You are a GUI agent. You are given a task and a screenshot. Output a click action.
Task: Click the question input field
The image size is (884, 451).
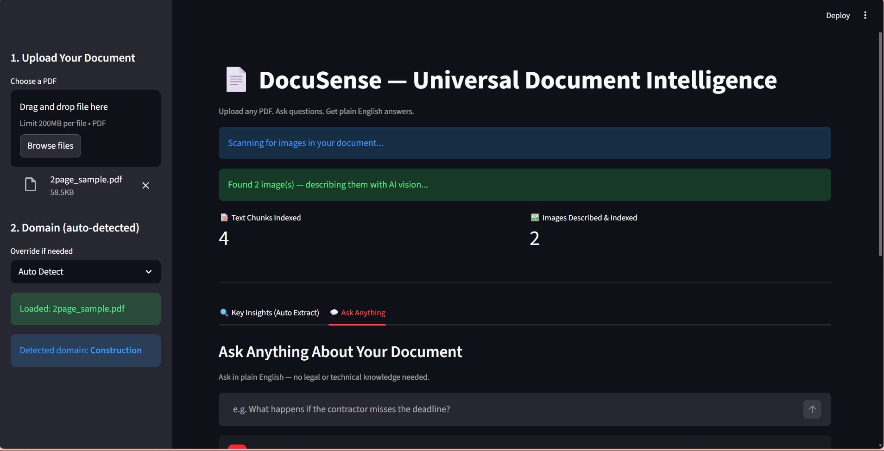[x=510, y=409]
